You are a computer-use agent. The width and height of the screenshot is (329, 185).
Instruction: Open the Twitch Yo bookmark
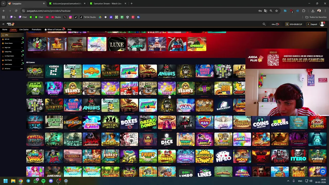(x=13, y=17)
